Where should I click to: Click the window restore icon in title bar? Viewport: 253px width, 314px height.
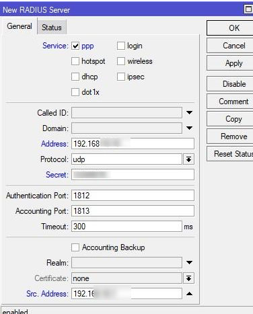[248, 9]
